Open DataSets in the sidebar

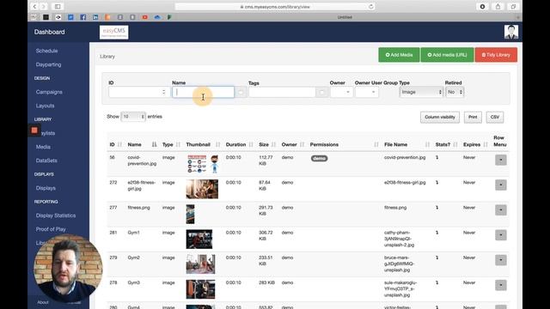(46, 161)
